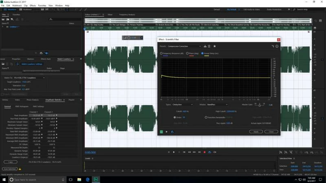Screen dimensions: 326x183
Task: Open Match Loudness Settings
Action: (32, 64)
